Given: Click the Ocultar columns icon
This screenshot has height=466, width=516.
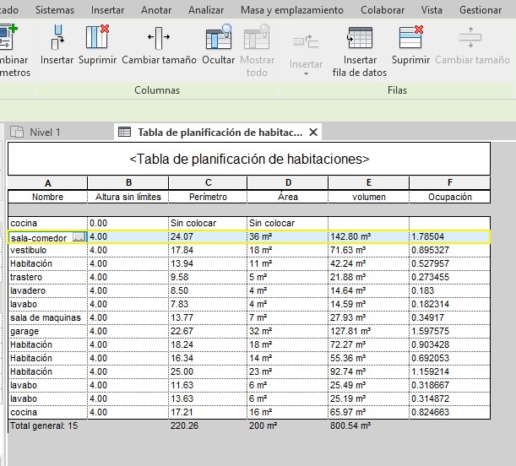Looking at the screenshot, I should (x=219, y=37).
